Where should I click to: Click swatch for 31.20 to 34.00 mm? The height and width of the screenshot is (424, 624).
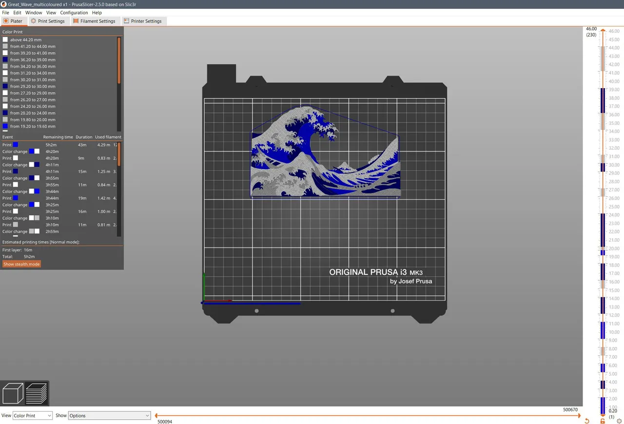point(5,73)
